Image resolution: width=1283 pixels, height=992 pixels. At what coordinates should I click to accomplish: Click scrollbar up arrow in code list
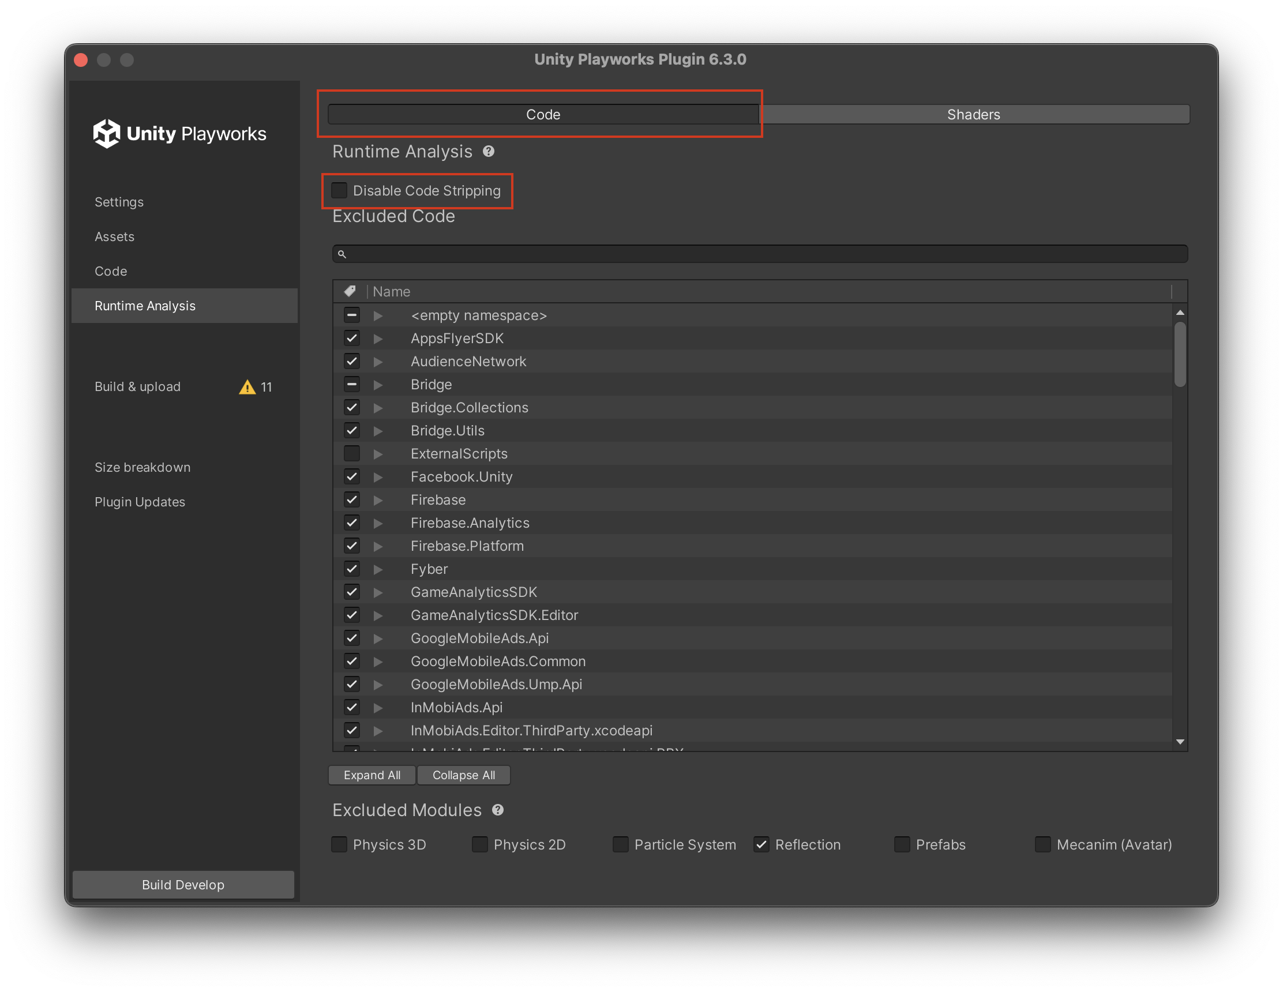1180,313
